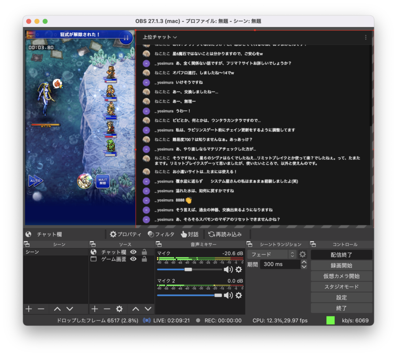
Task: Click the green connection status square
Action: click(x=330, y=320)
